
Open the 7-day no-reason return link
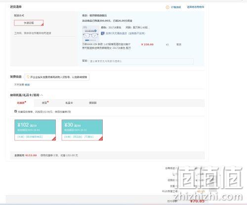click(116, 34)
